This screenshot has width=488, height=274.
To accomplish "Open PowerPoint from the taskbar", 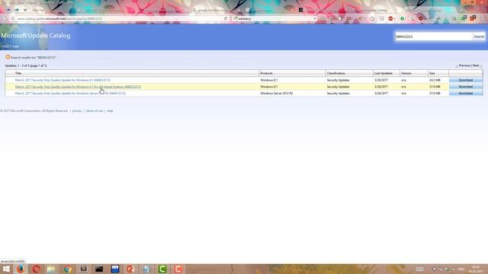I will pos(130,269).
